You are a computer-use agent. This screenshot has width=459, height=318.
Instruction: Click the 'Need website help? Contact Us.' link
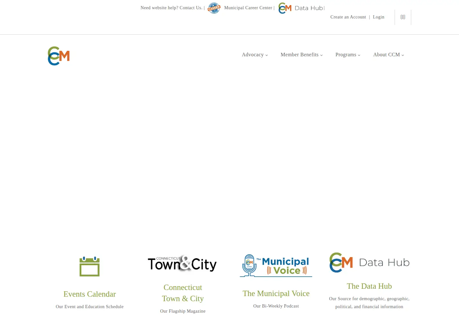tap(171, 8)
